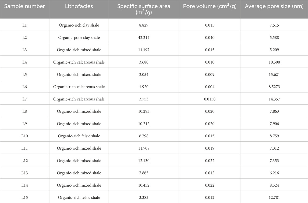
Task: Select the Organic-poor clay shale cell
Action: point(79,37)
